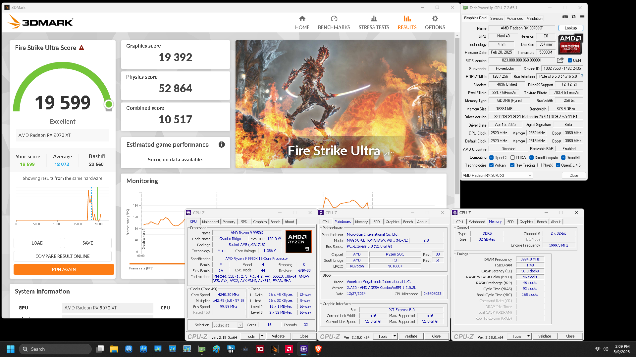Open Socket #1 Selection dropdown in CPU-Z
The width and height of the screenshot is (636, 357).
228,325
